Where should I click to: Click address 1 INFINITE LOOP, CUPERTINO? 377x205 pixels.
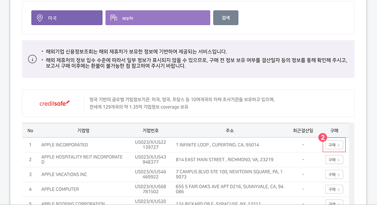218,145
